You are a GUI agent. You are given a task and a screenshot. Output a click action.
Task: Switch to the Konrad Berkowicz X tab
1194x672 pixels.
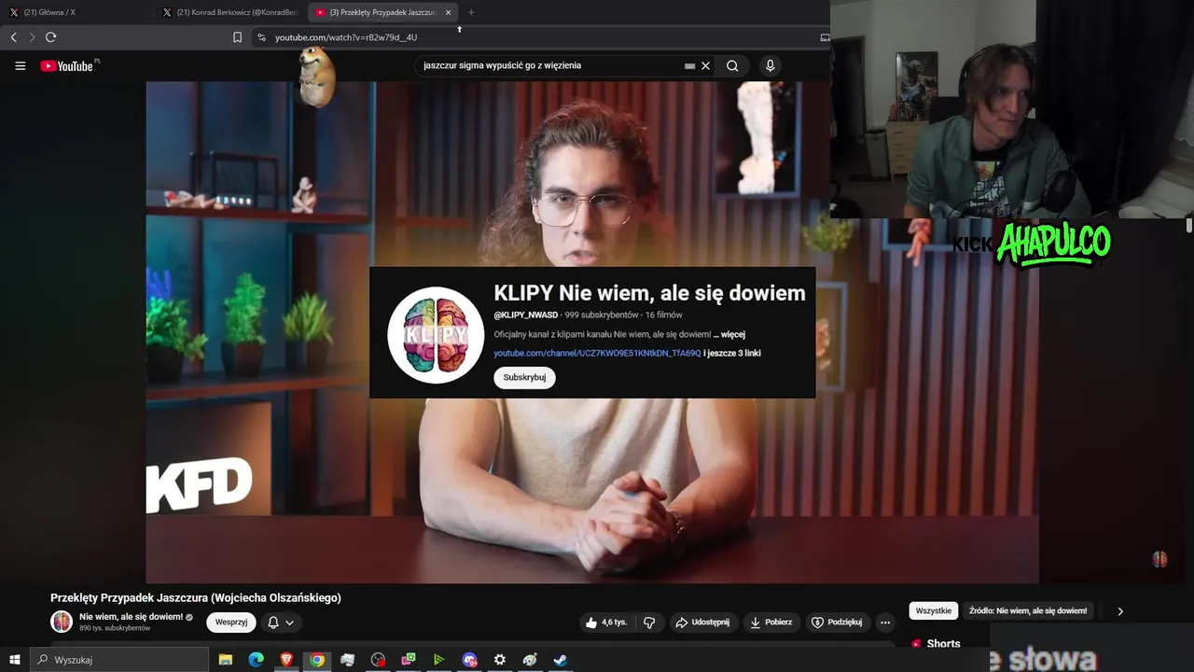[229, 12]
